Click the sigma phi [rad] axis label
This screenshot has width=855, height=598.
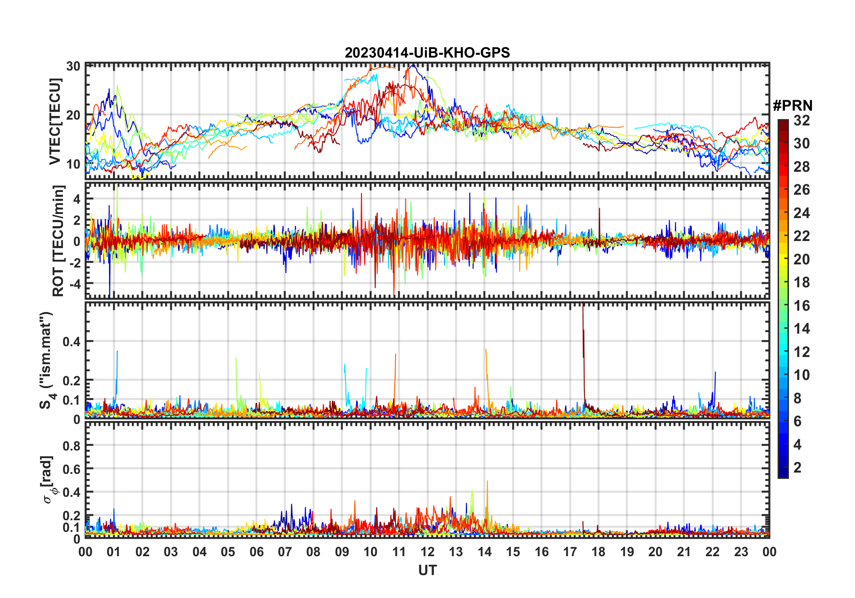pos(48,480)
